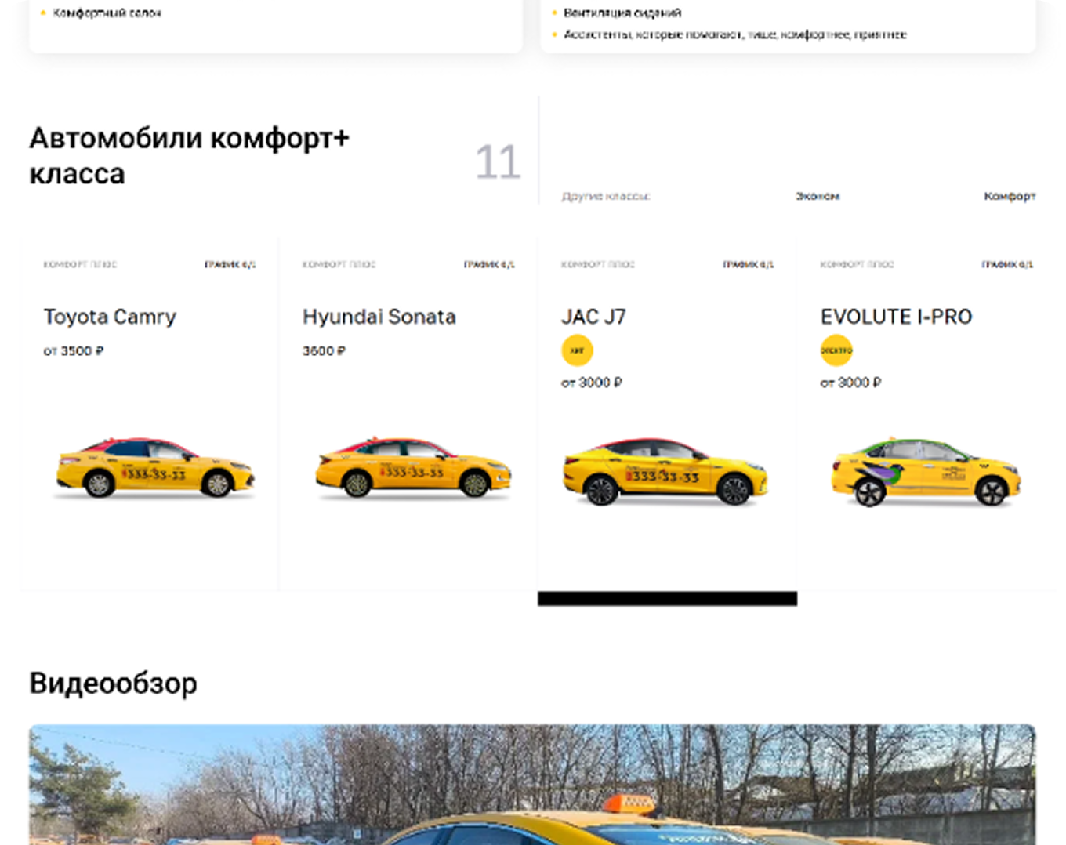Click 'График 6/1' on the JAC J7 card

(748, 265)
